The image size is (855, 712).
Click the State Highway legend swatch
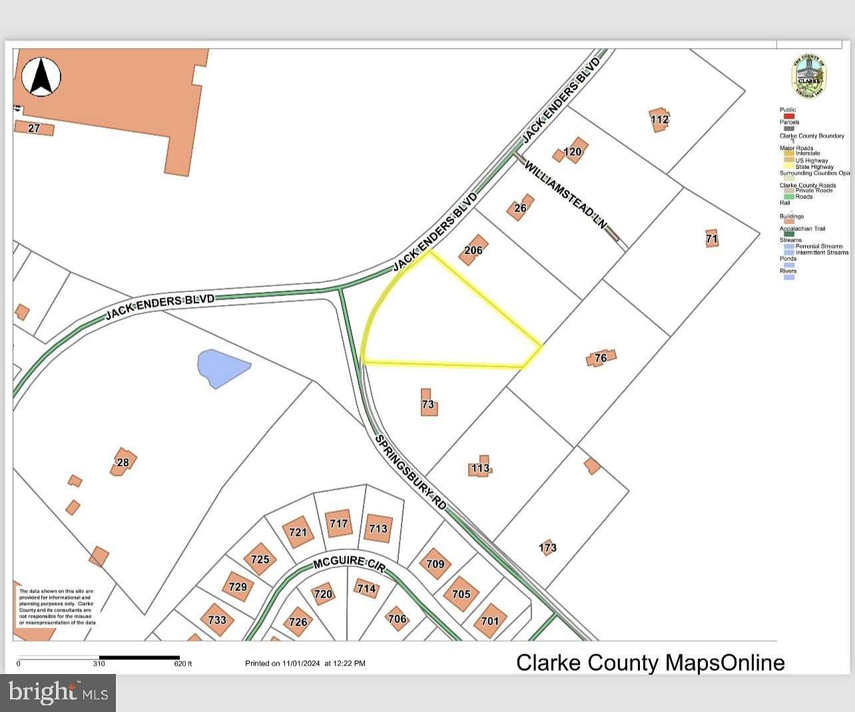point(789,166)
